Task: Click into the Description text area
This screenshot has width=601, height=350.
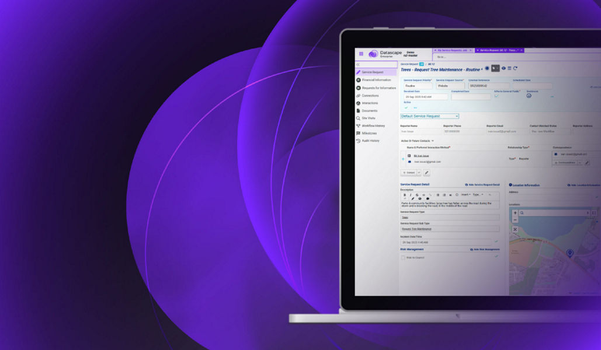Action: pyautogui.click(x=450, y=205)
